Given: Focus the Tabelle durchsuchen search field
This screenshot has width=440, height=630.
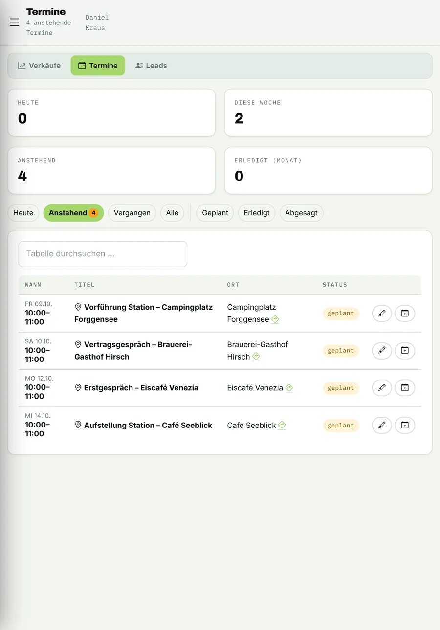Looking at the screenshot, I should 103,254.
